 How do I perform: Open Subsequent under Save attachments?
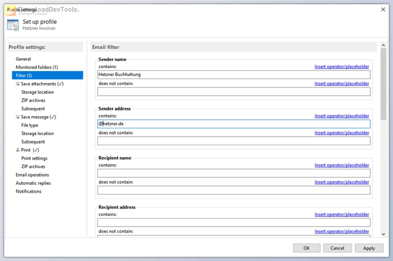[x=33, y=108]
